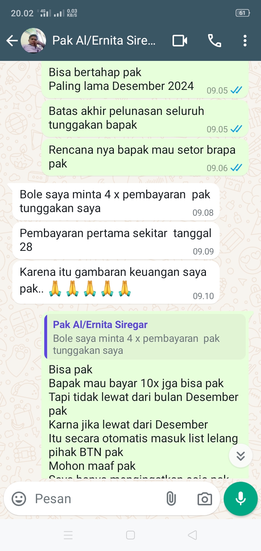Jump to latest messages with double-chevron button
Viewport: 261px width, 551px height.
point(241,456)
